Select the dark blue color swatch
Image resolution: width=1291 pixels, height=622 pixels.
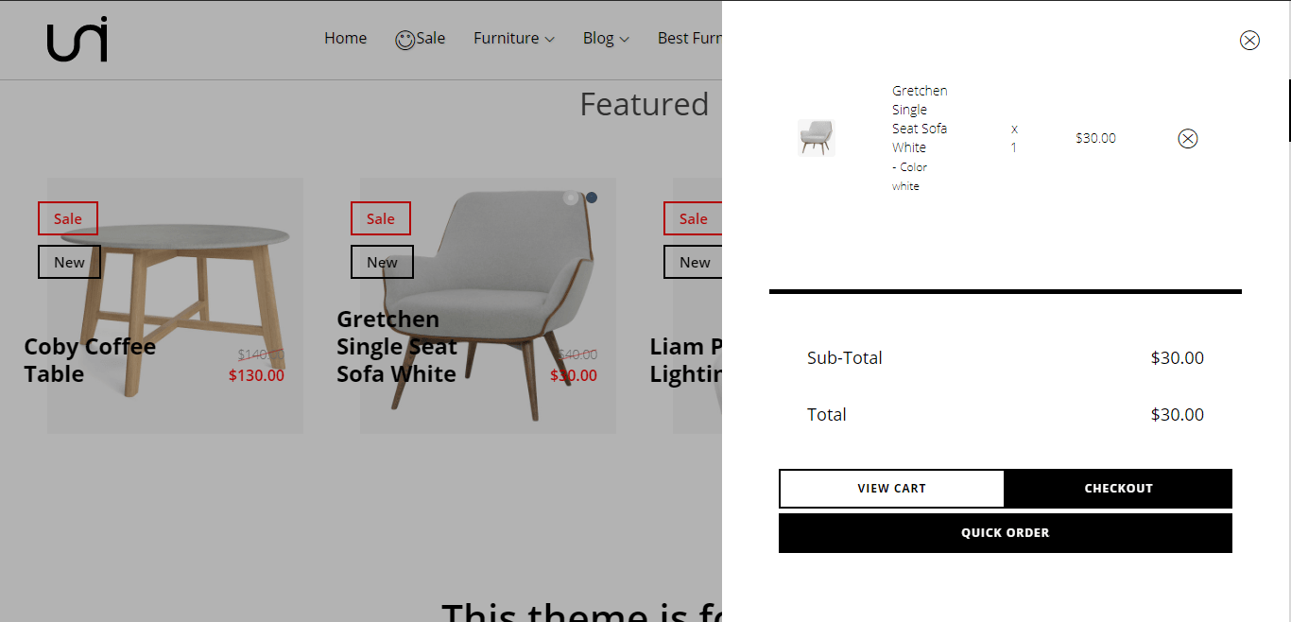coord(592,198)
